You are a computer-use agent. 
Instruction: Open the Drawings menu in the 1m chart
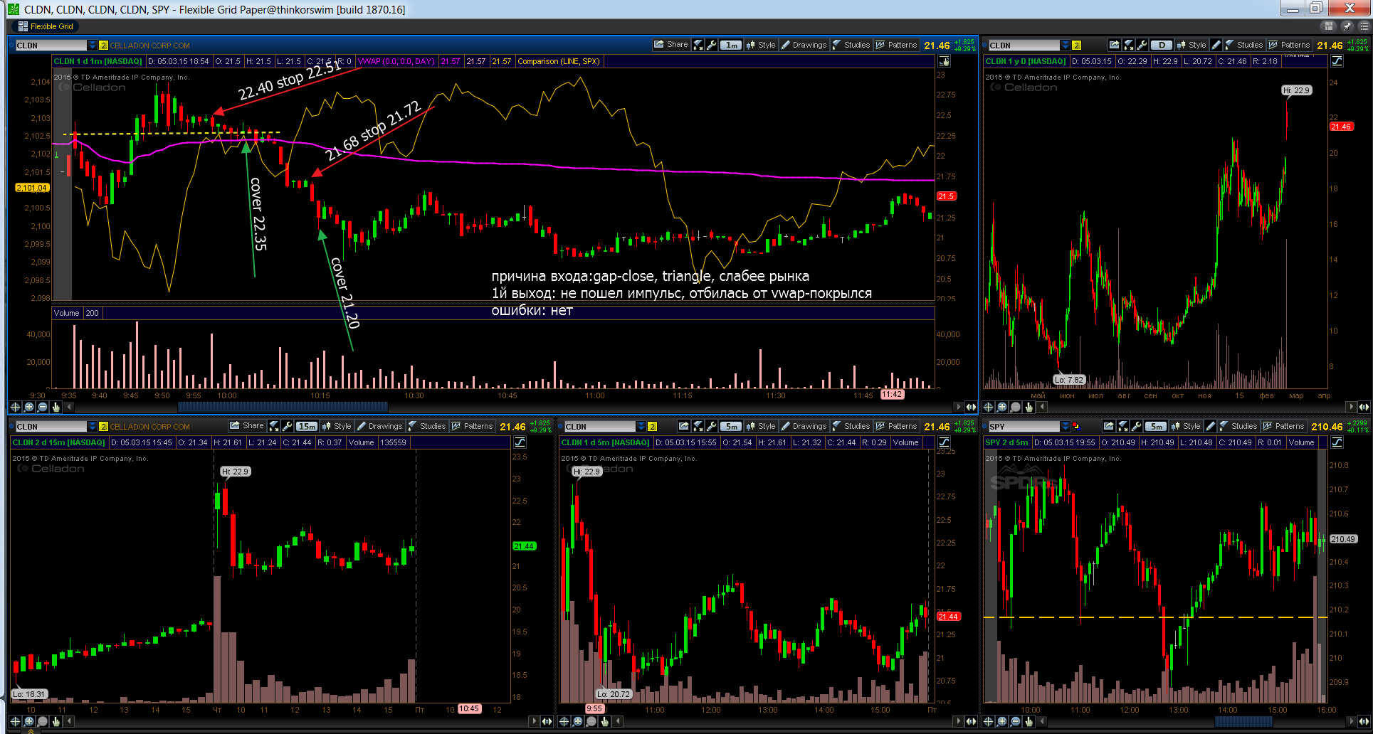[x=804, y=45]
